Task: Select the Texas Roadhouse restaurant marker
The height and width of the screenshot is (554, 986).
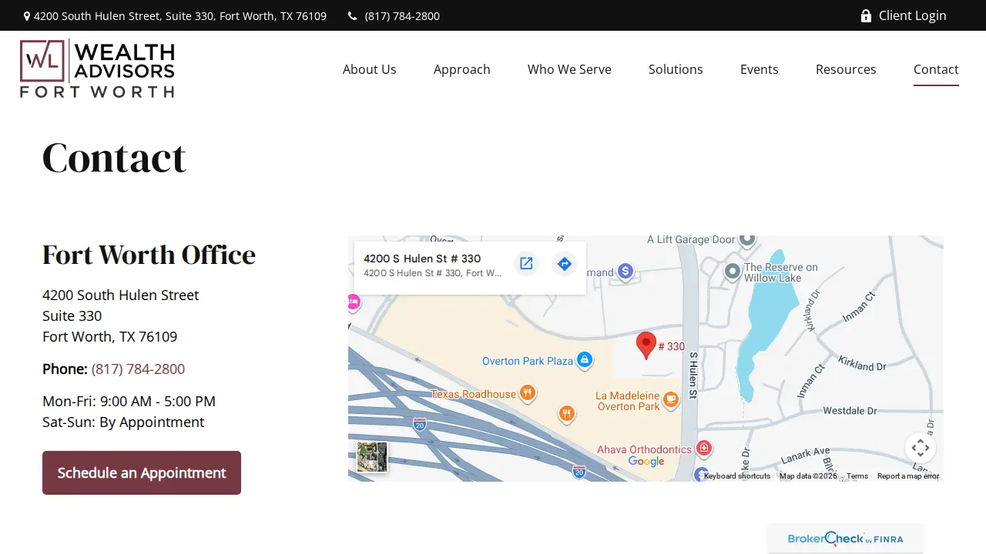Action: click(x=528, y=393)
